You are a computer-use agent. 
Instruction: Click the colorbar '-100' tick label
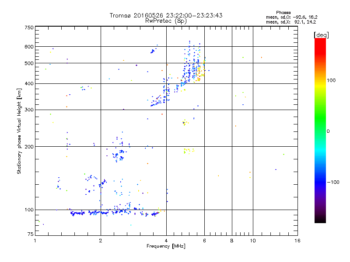click(x=333, y=182)
